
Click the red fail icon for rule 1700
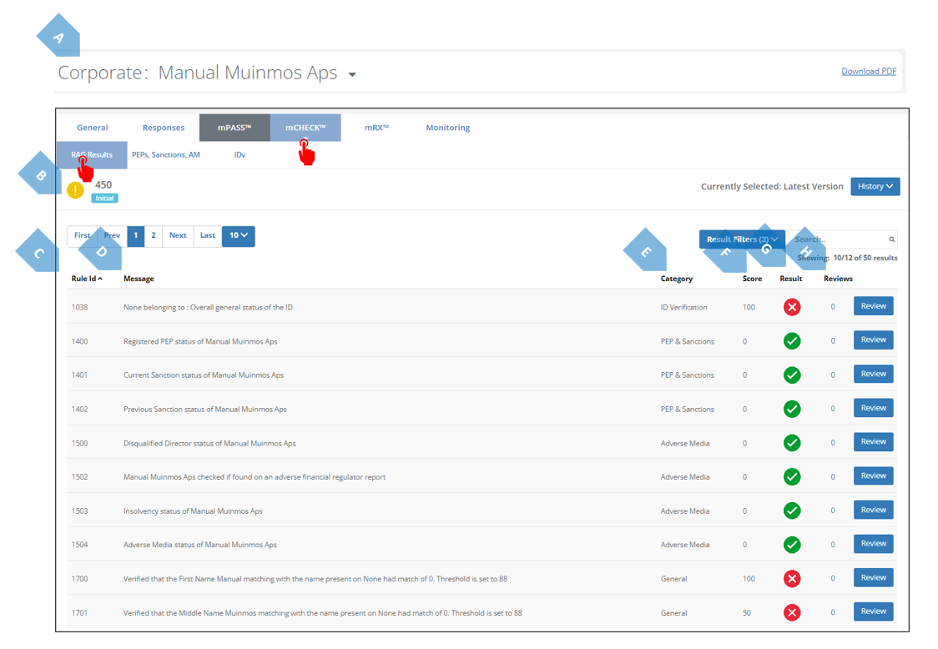[x=791, y=577]
